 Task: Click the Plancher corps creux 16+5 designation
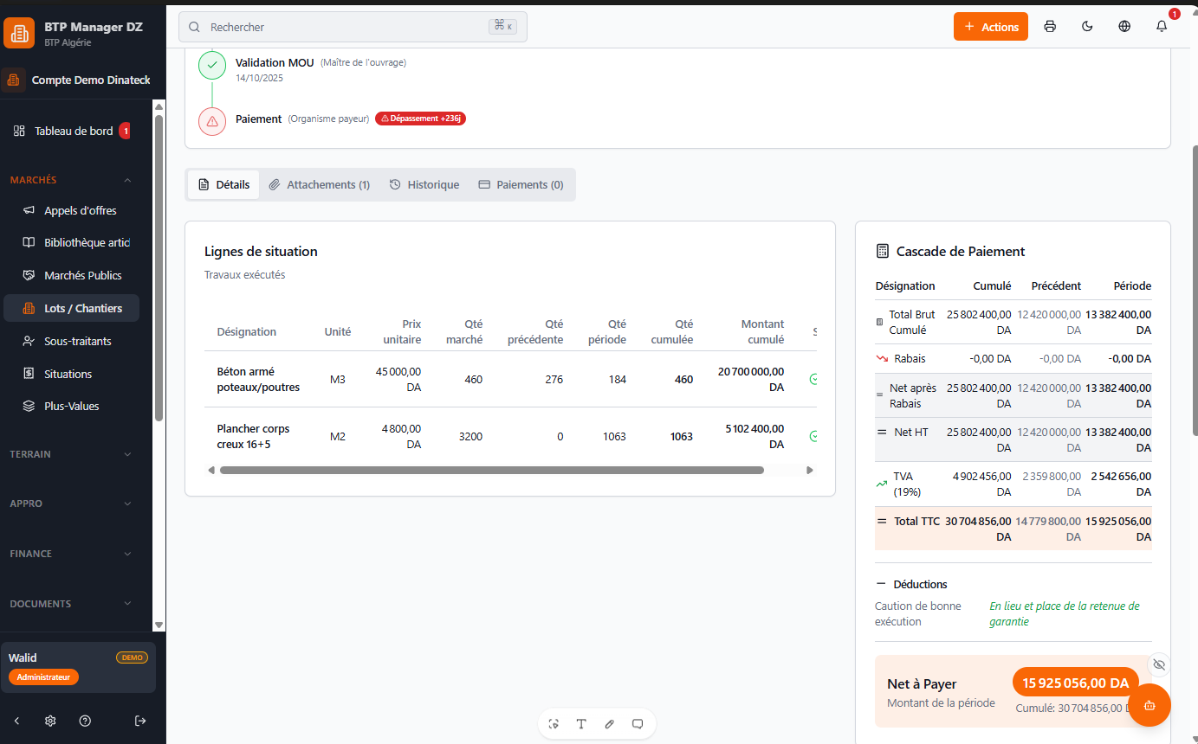coord(253,436)
